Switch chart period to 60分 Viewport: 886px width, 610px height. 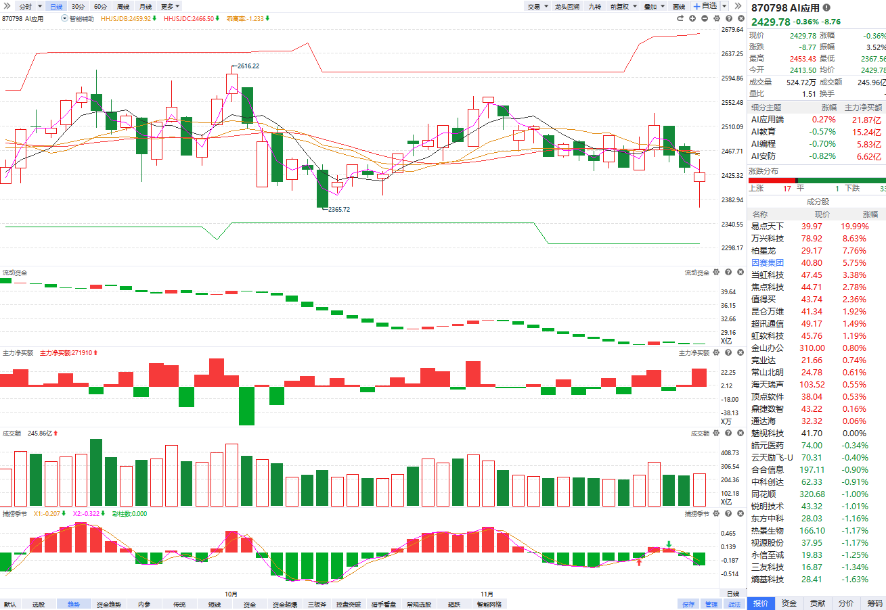(100, 6)
